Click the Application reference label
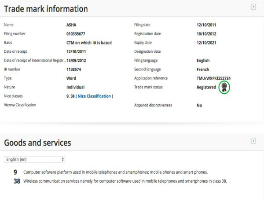 coord(151,78)
